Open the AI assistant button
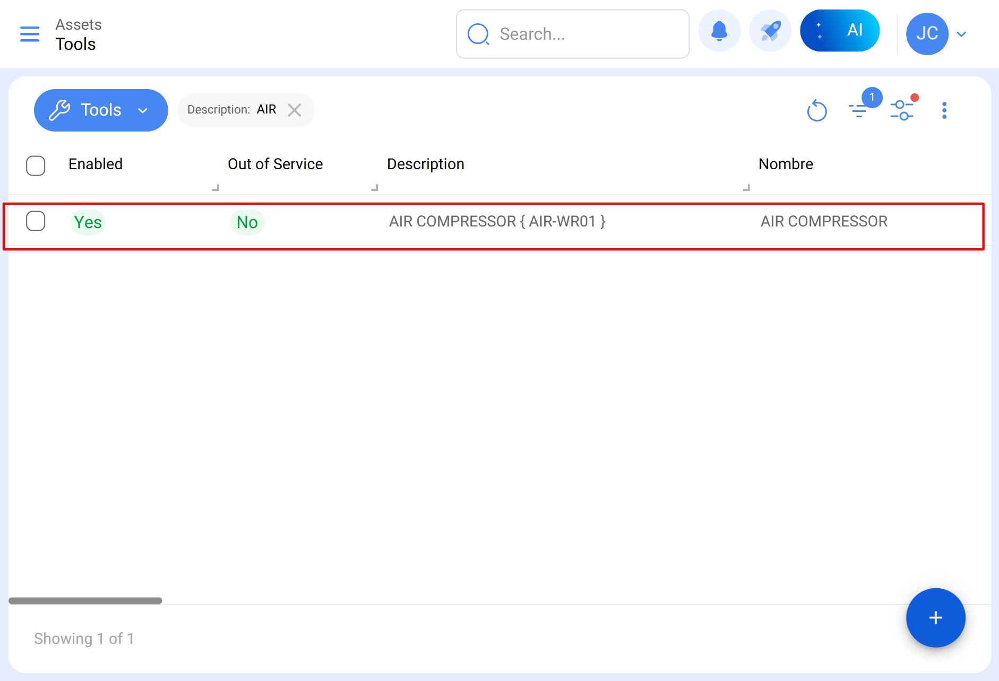The height and width of the screenshot is (681, 999). (x=839, y=31)
